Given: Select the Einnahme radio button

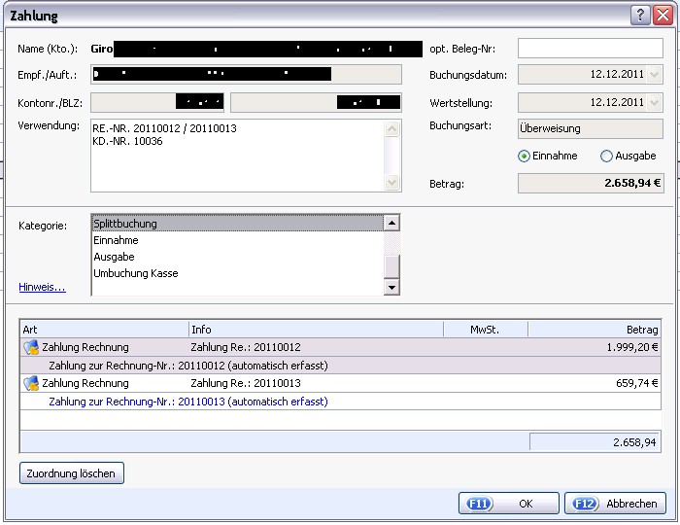Looking at the screenshot, I should 524,157.
